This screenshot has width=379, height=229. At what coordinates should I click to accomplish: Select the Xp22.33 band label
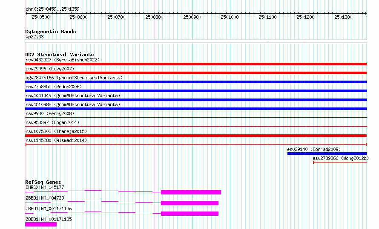point(34,37)
